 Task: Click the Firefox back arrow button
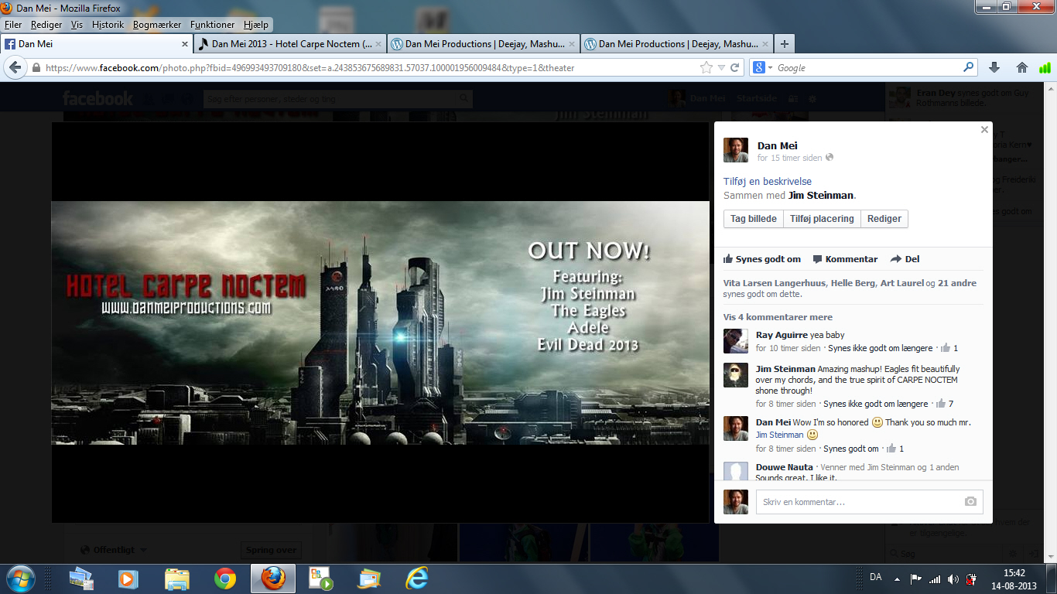15,67
